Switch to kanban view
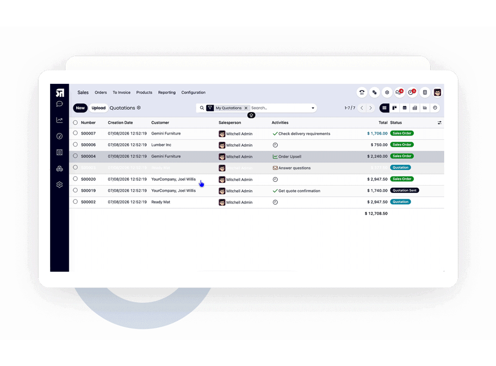This screenshot has width=496, height=366. 394,108
